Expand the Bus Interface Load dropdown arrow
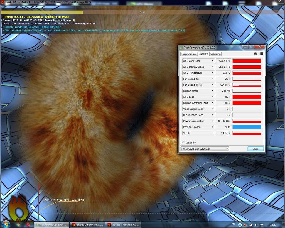This screenshot has height=228, width=285. [212, 115]
